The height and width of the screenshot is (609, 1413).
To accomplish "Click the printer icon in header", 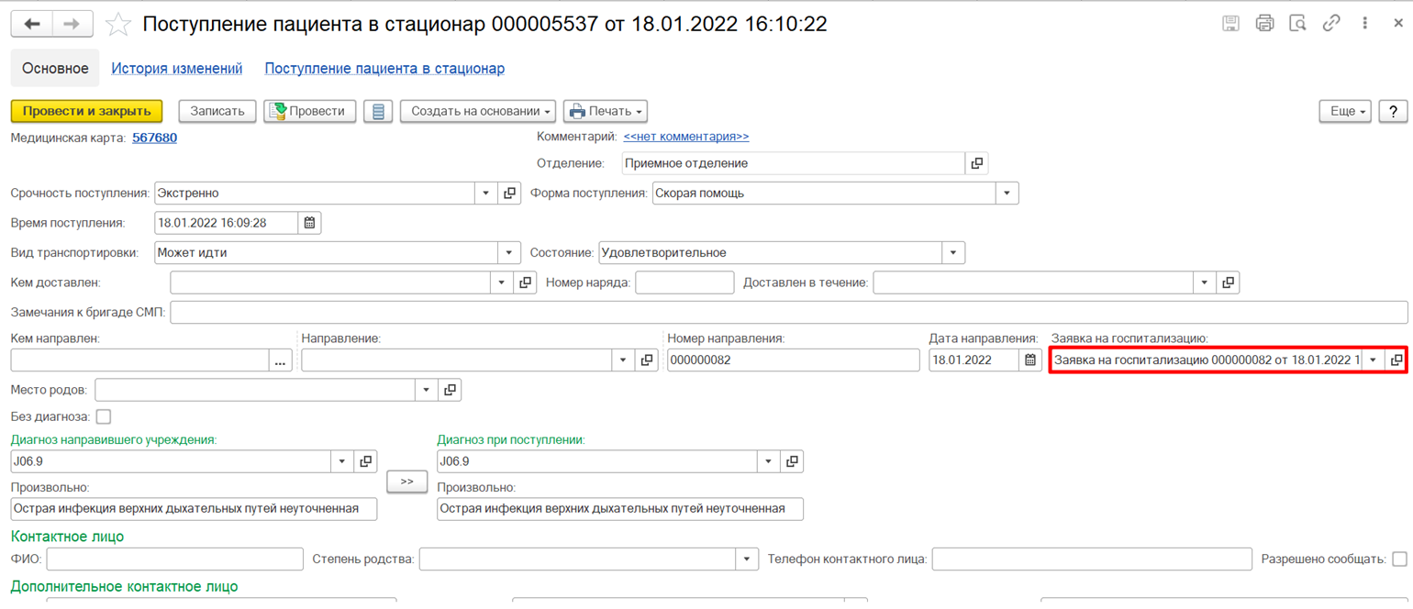I will (1264, 24).
